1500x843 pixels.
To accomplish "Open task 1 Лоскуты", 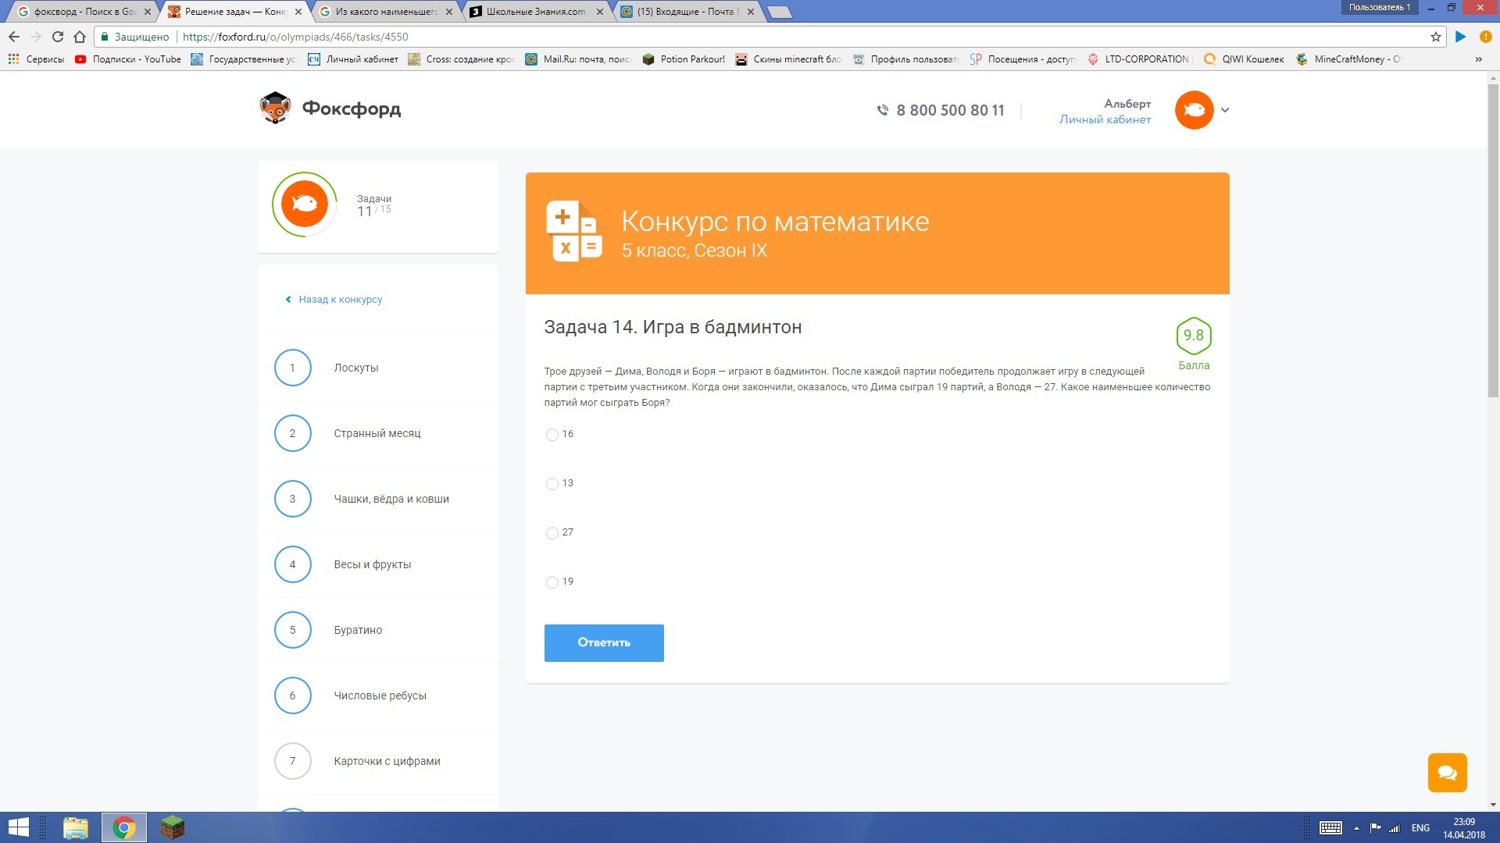I will [378, 368].
